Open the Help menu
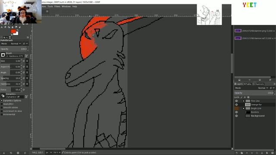The width and height of the screenshot is (276, 155). [x=75, y=6]
